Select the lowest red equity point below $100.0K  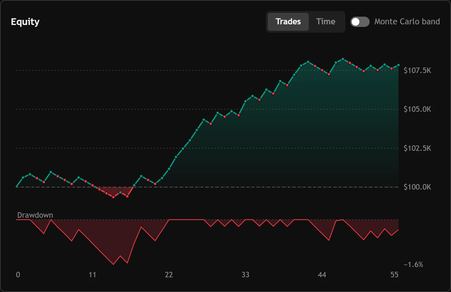pos(113,197)
